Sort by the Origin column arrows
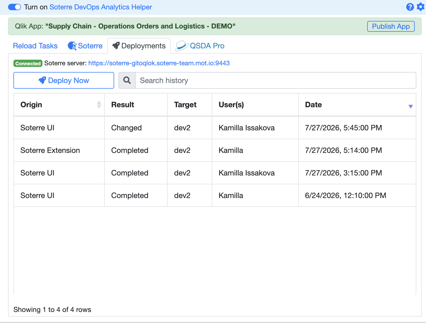 [99, 105]
